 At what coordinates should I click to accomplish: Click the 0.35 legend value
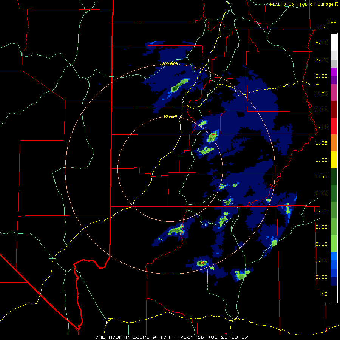[321, 210]
